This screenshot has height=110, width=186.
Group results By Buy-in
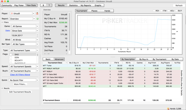[144, 59]
